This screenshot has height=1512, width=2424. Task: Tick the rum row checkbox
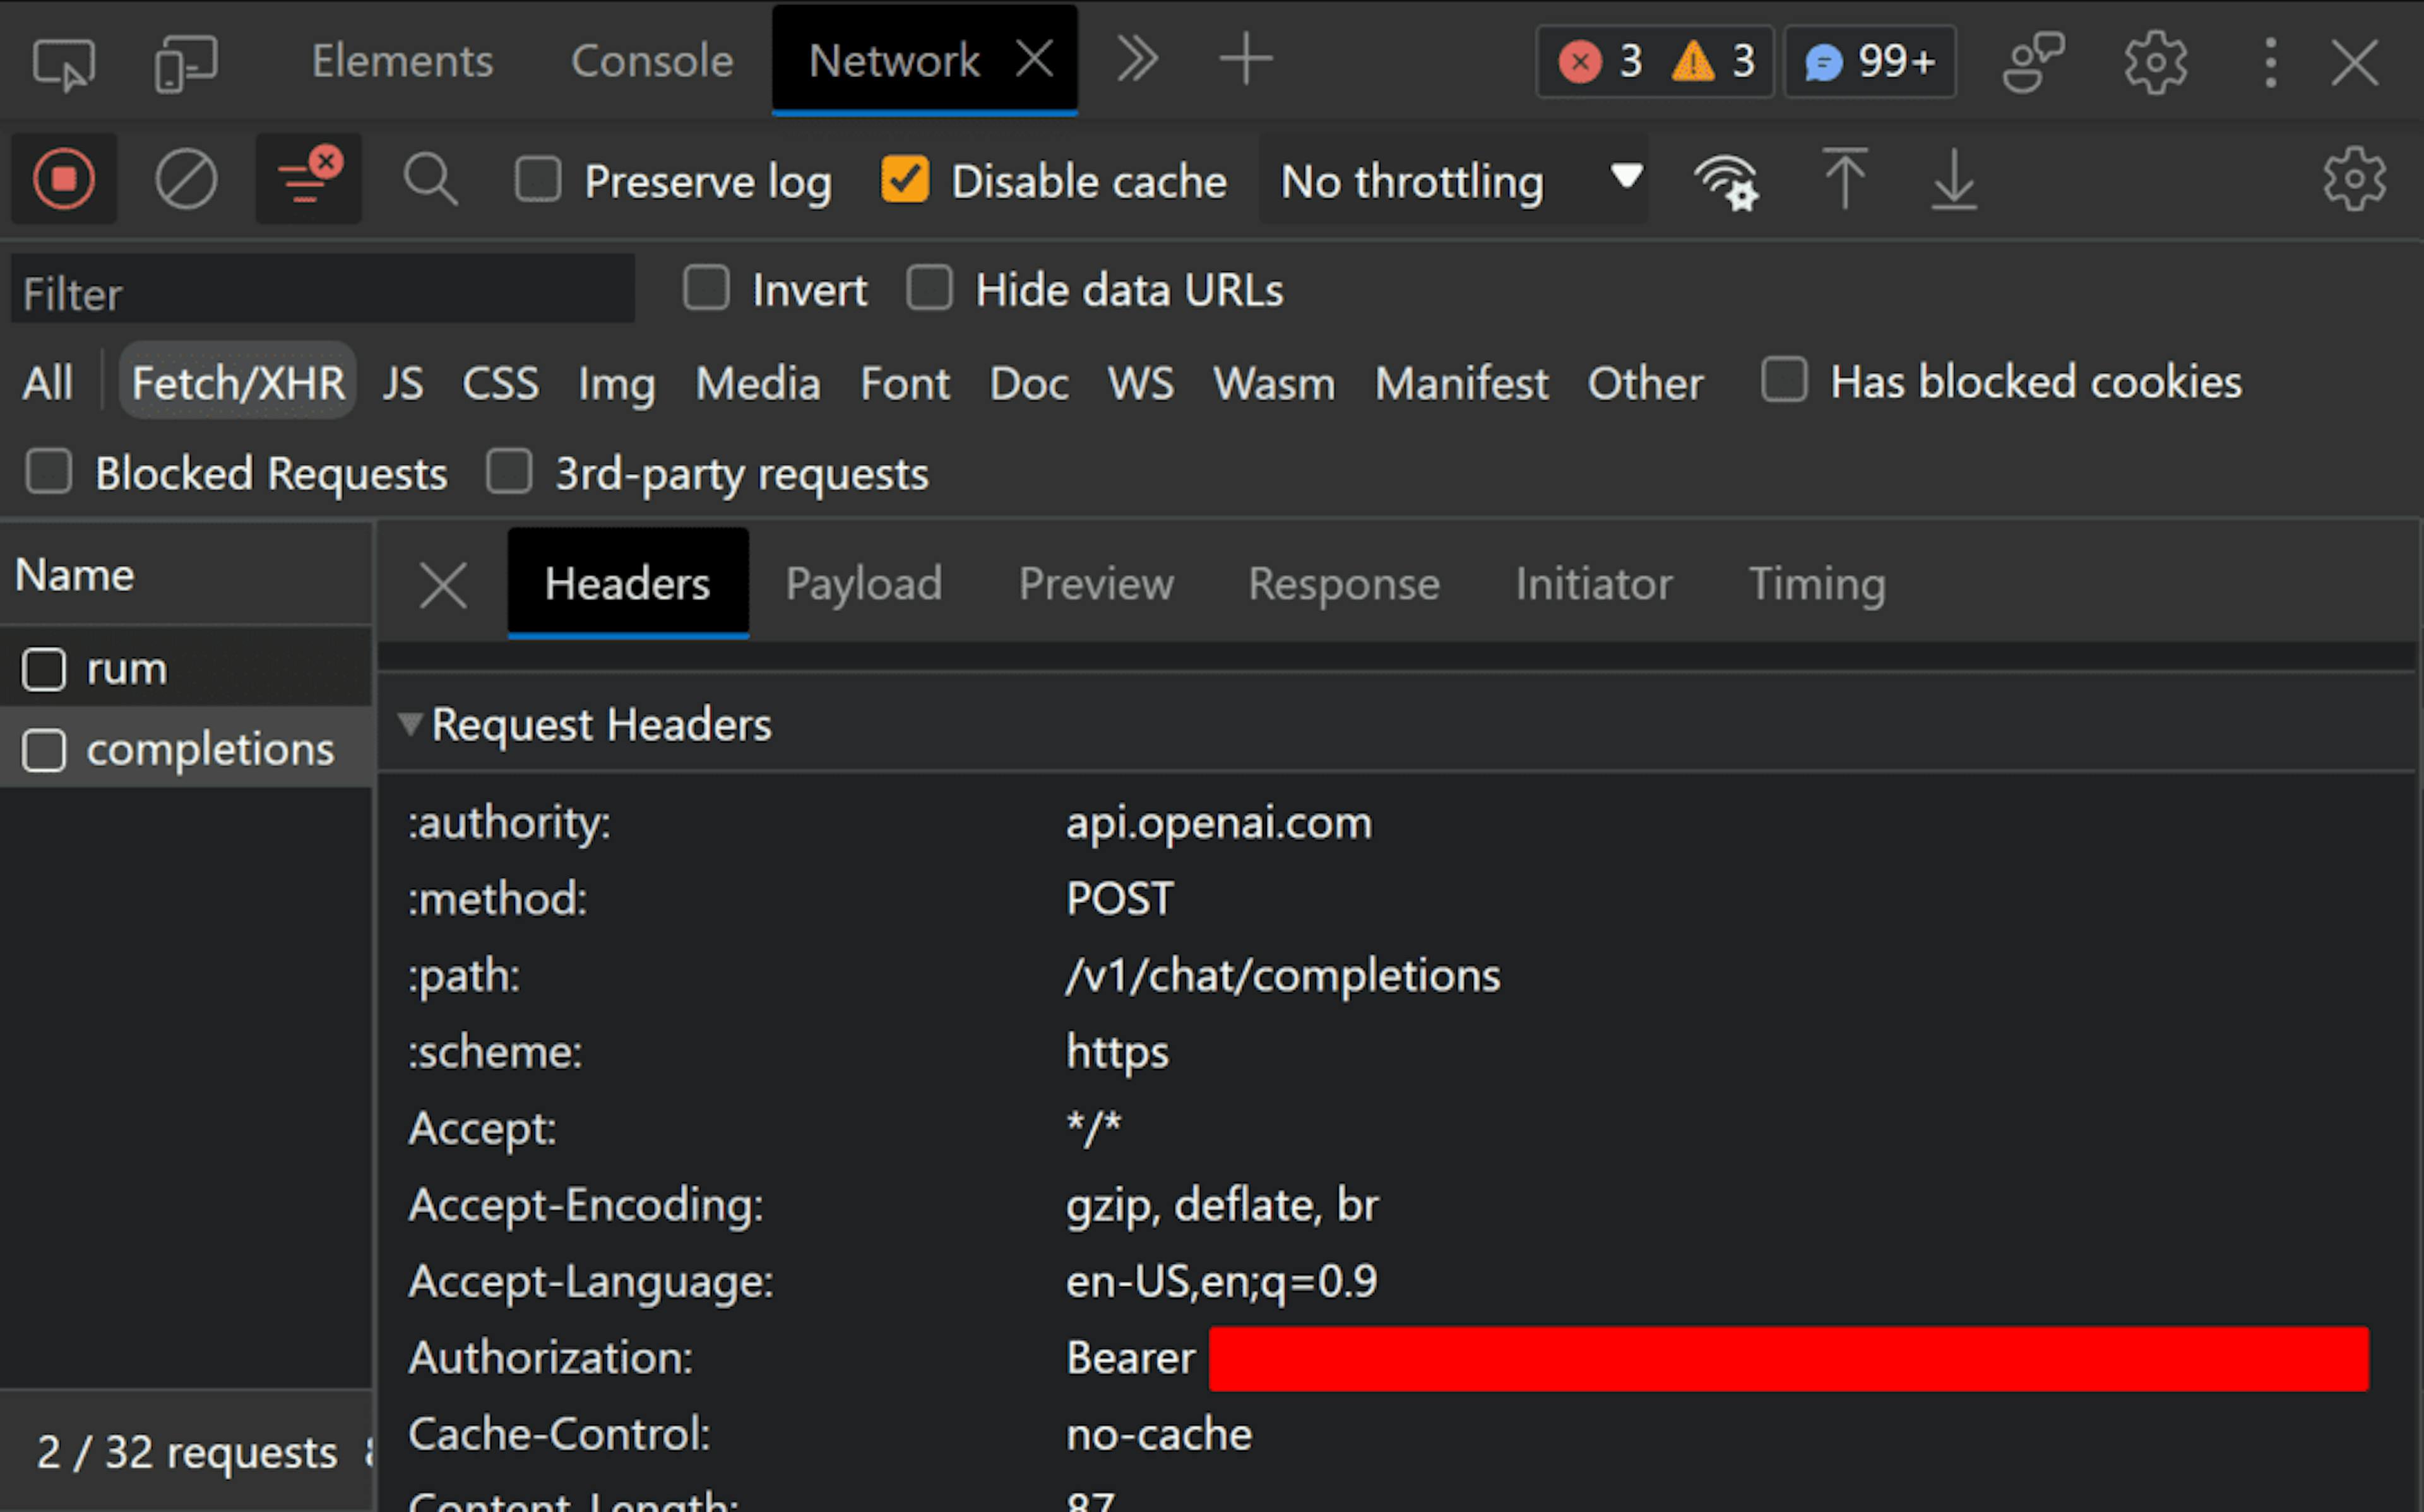(x=44, y=669)
